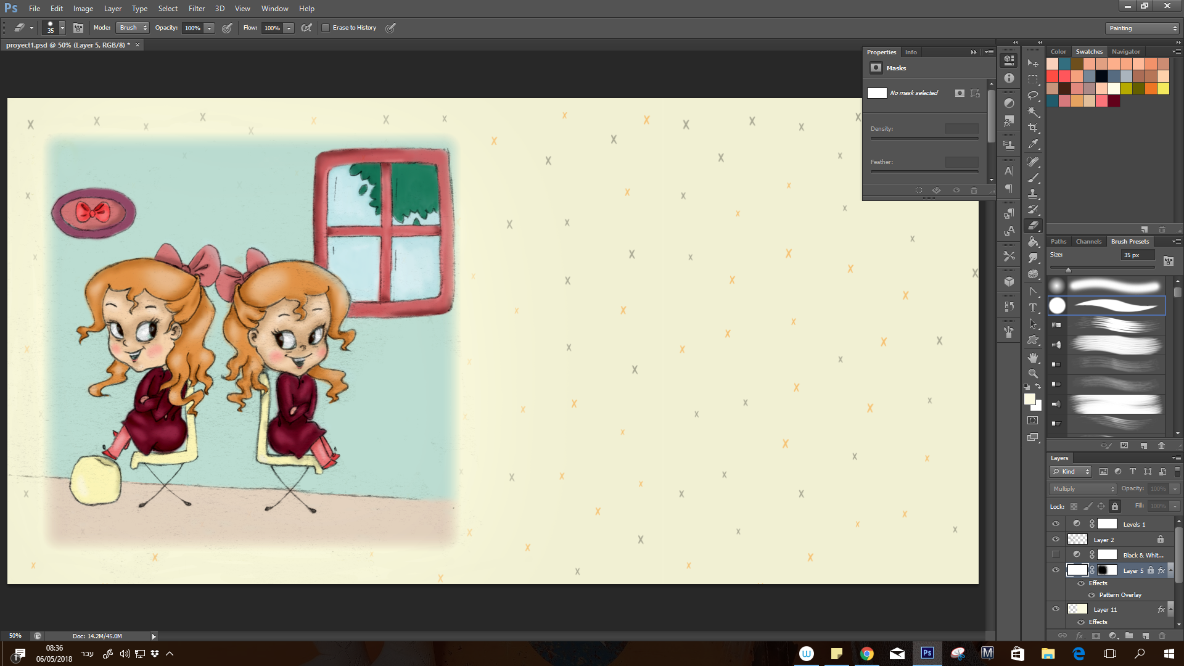Open the Filter menu
The image size is (1184, 666).
(x=196, y=8)
